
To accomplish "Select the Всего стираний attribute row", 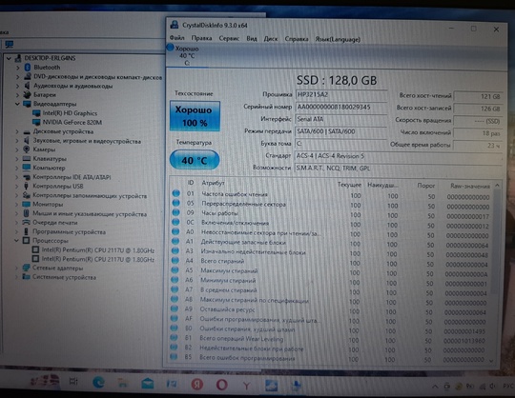I will tap(330, 262).
